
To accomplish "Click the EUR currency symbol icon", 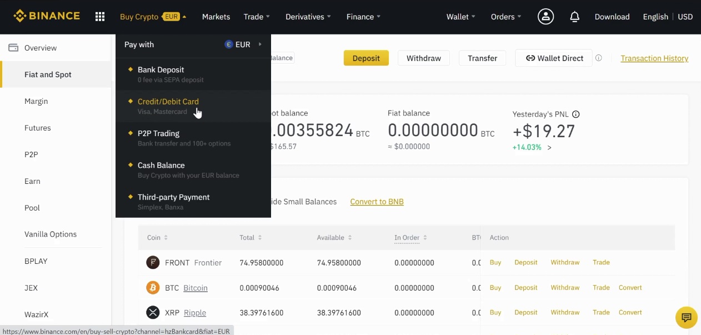I will (x=228, y=44).
